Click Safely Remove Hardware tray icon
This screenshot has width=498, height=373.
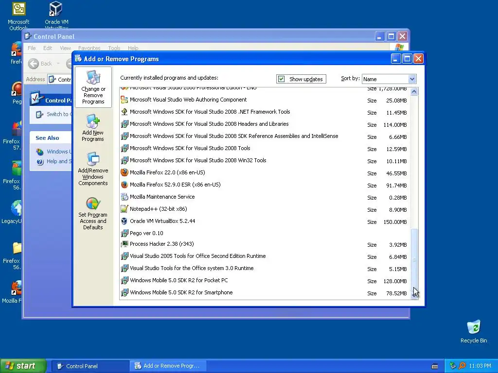(453, 366)
